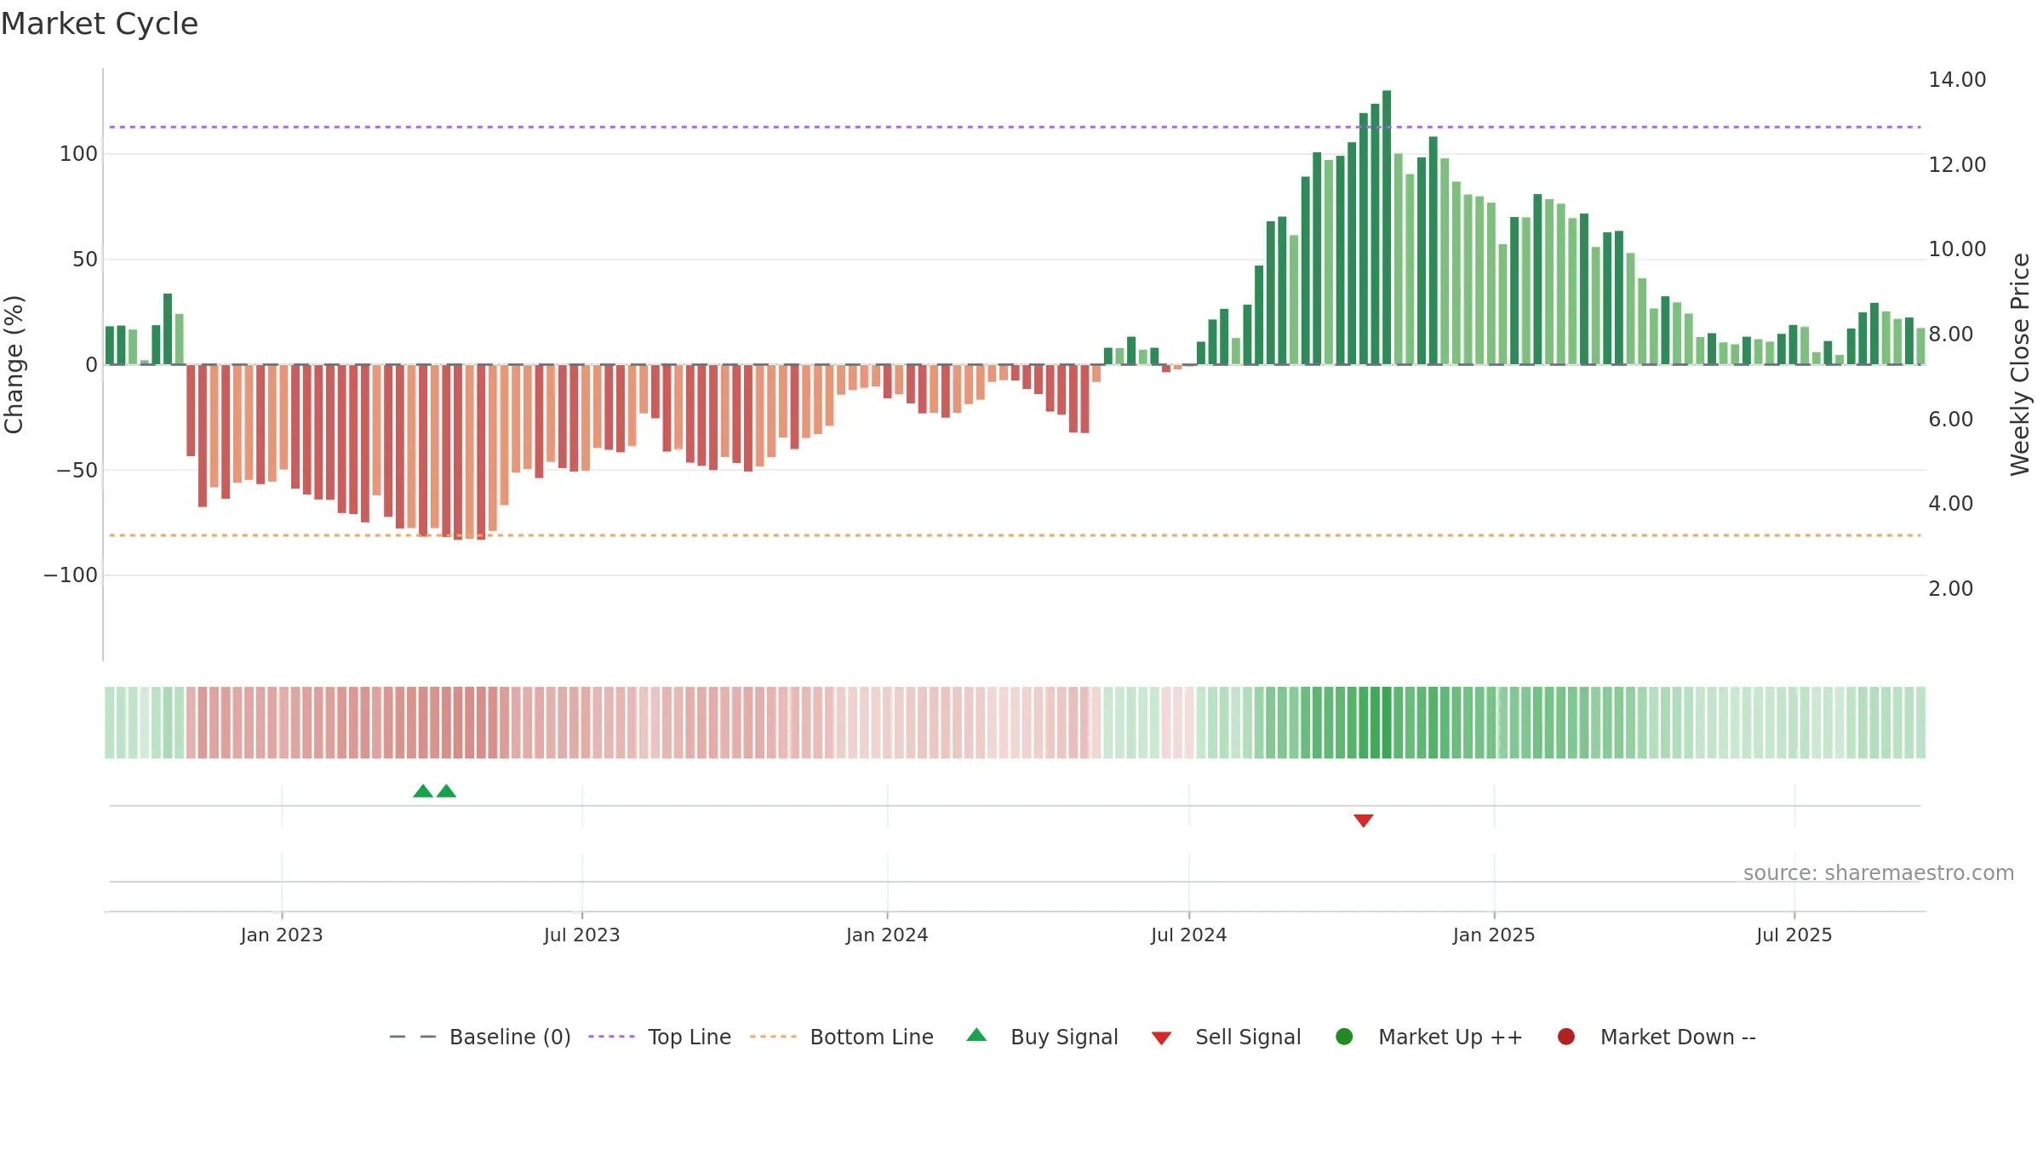Screen dimensions: 2043x1149
Task: Click the 50 tick on left axis
Action: [x=85, y=260]
